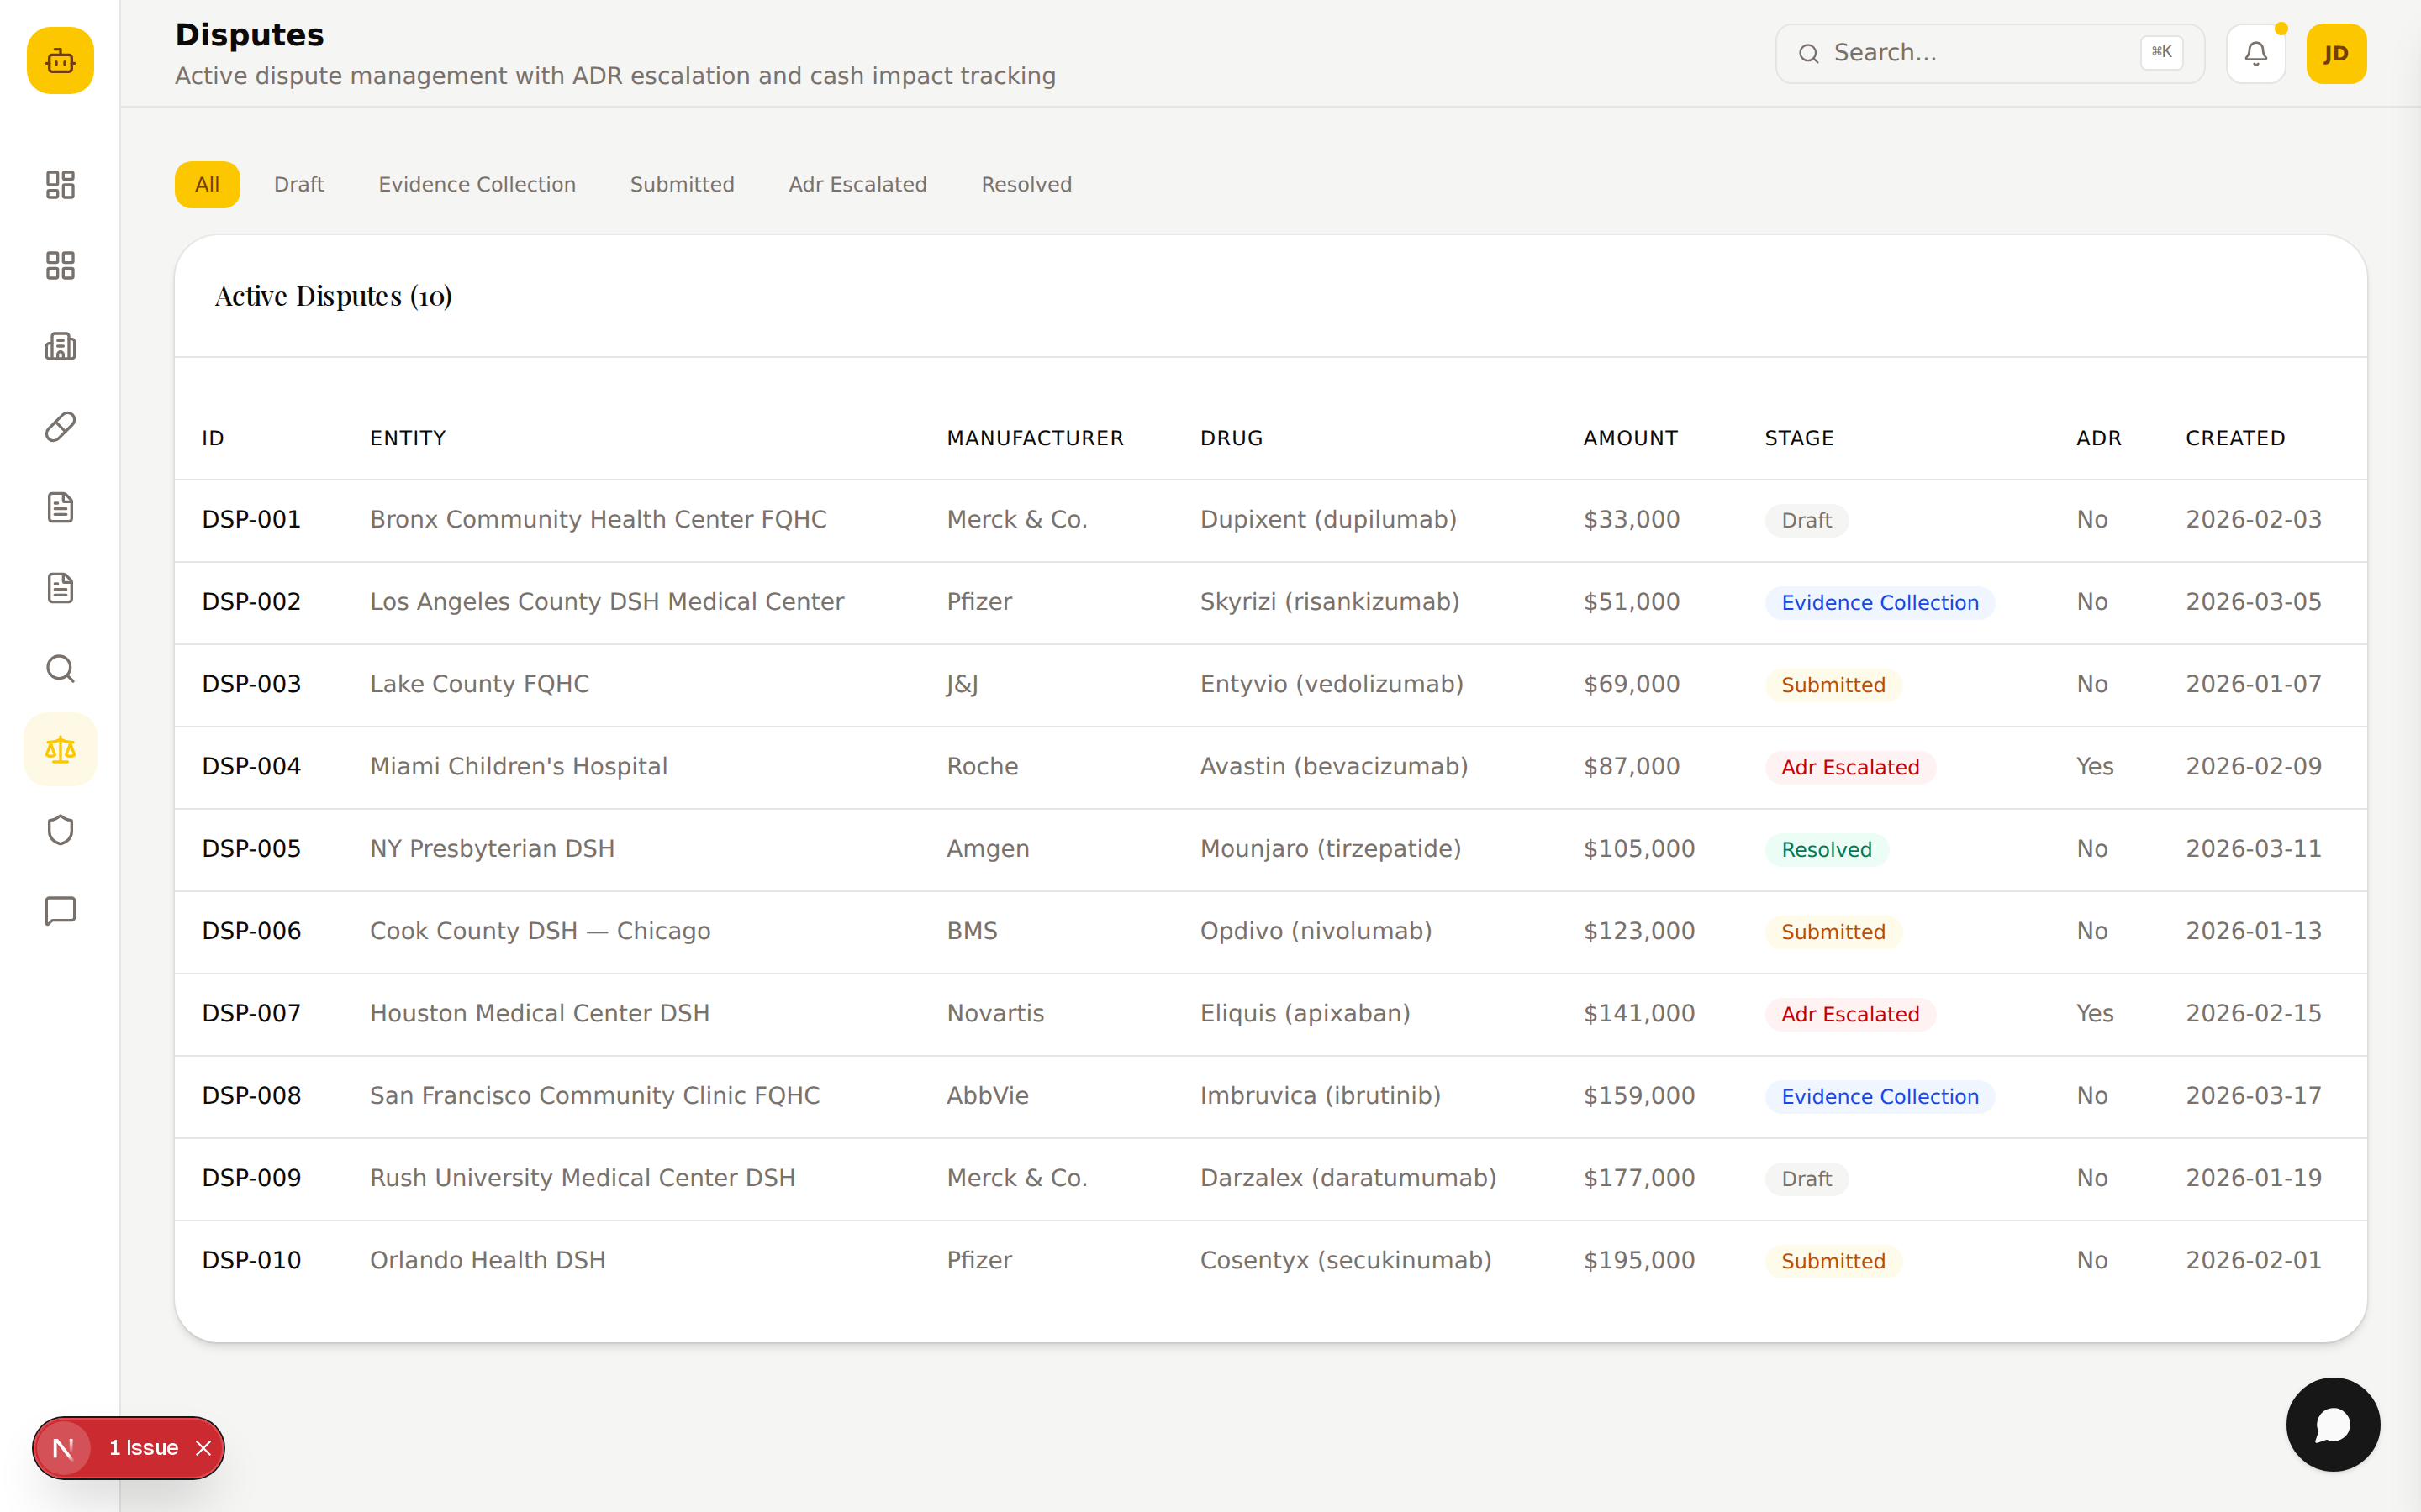Open the hospital building icon in sidebar
Screen dimensions: 2421x1512
click(x=60, y=346)
